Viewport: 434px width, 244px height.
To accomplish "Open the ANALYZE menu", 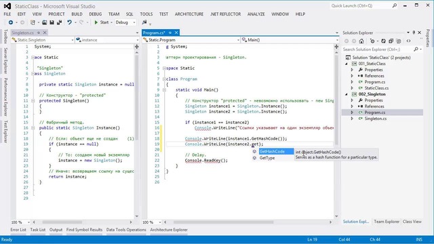I will [x=256, y=14].
